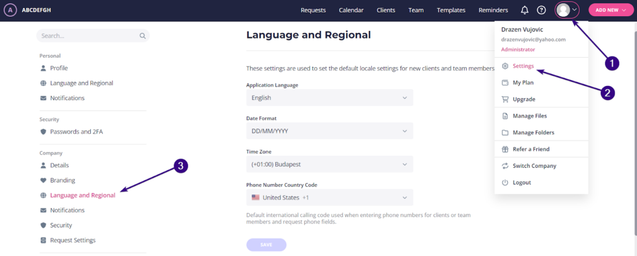This screenshot has height=256, width=637.
Task: Open the help question mark icon
Action: [x=541, y=10]
